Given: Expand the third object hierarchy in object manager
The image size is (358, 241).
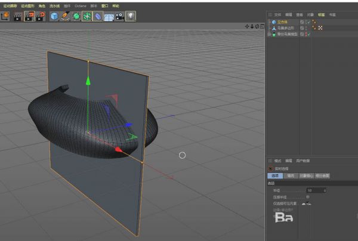Looking at the screenshot, I should [269, 34].
